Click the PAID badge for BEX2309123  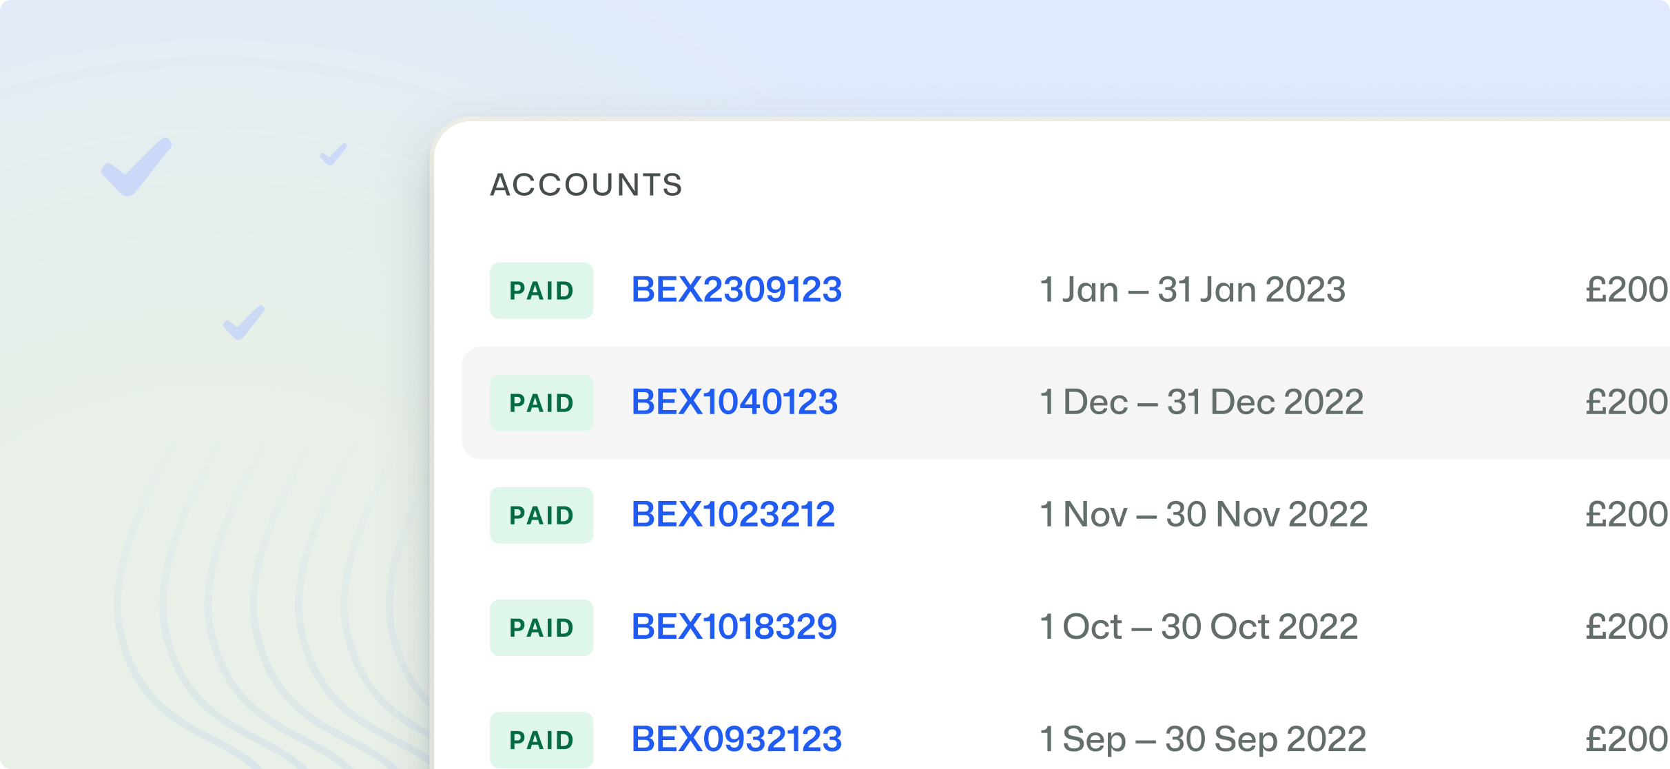pyautogui.click(x=542, y=291)
